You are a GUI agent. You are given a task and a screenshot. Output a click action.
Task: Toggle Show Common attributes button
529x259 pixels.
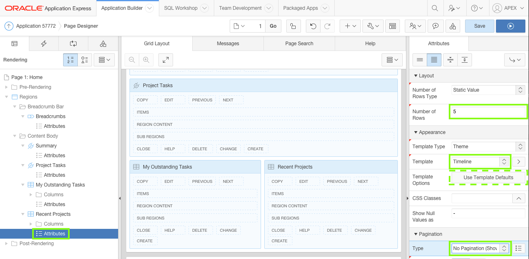[419, 60]
